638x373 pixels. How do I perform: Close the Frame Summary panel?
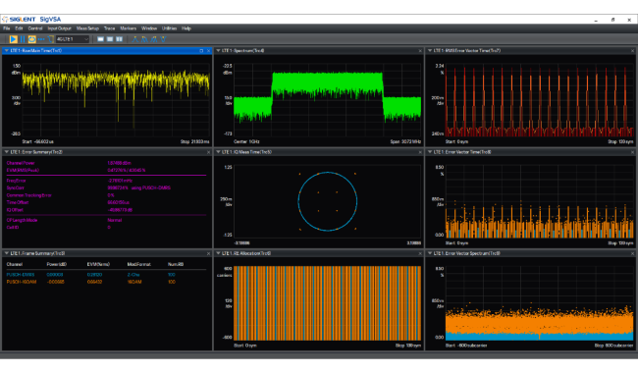tap(208, 253)
